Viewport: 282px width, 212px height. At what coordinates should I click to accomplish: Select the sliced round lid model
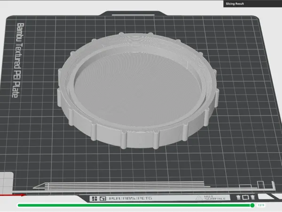138,90
